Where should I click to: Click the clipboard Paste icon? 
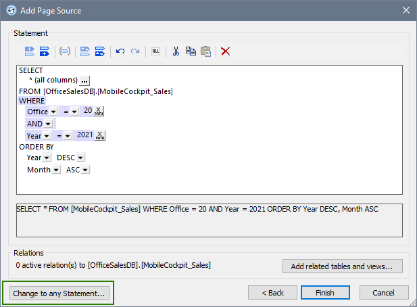point(205,51)
